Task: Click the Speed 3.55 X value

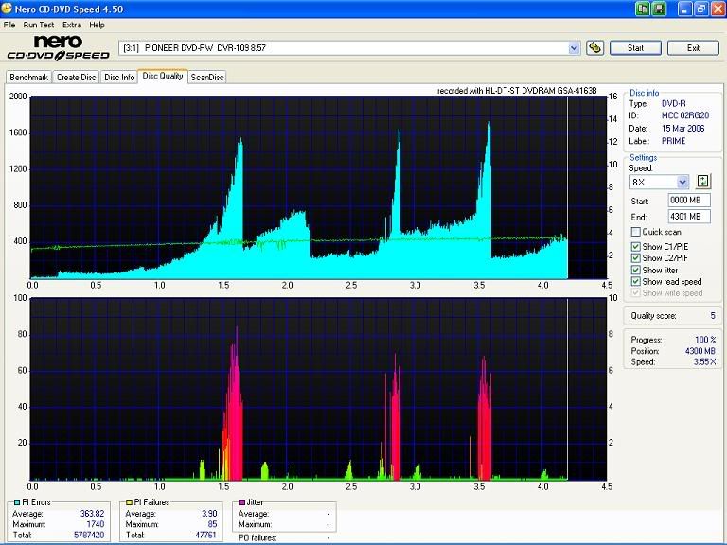Action: coord(704,362)
